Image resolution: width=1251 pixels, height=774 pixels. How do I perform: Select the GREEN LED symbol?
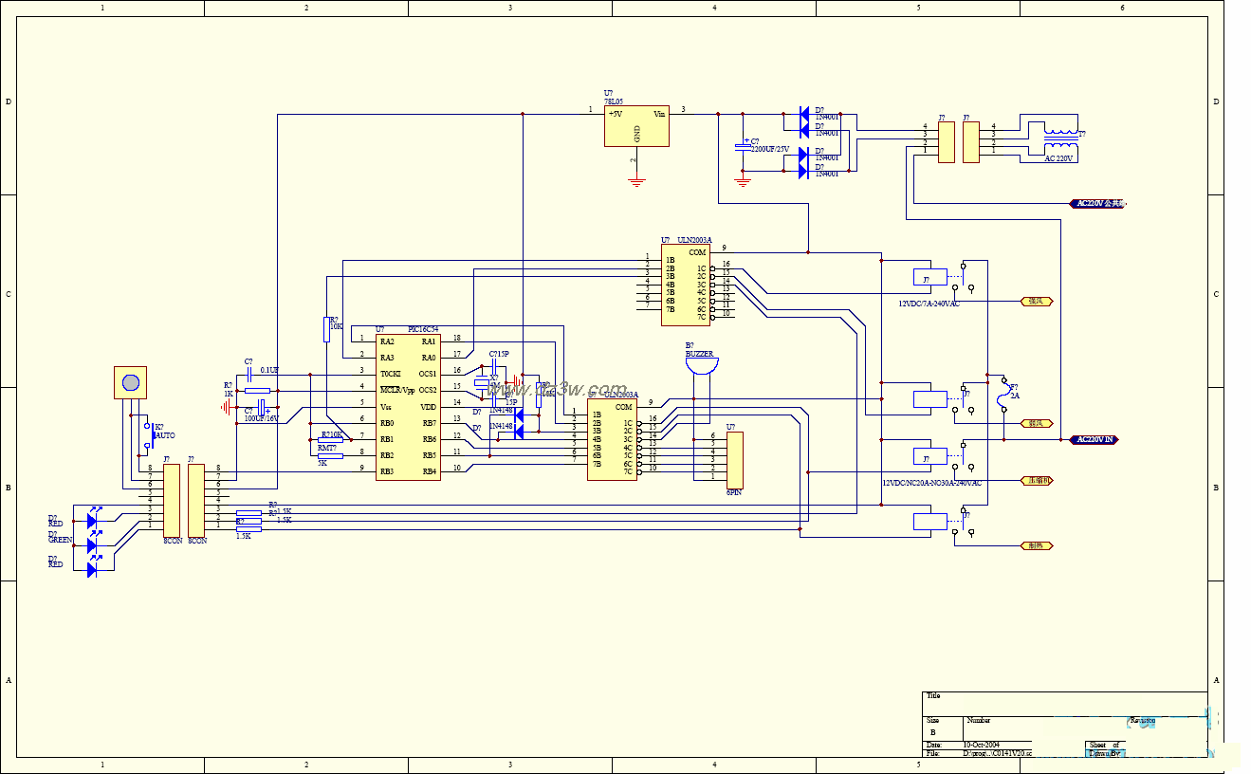click(x=93, y=544)
